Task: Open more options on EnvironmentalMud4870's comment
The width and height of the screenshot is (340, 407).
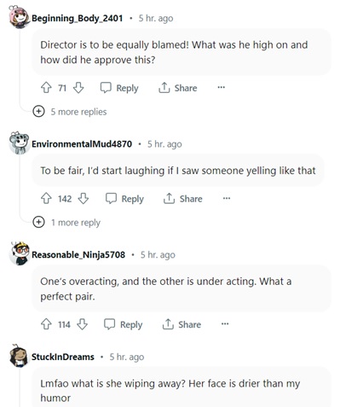Action: pyautogui.click(x=227, y=198)
